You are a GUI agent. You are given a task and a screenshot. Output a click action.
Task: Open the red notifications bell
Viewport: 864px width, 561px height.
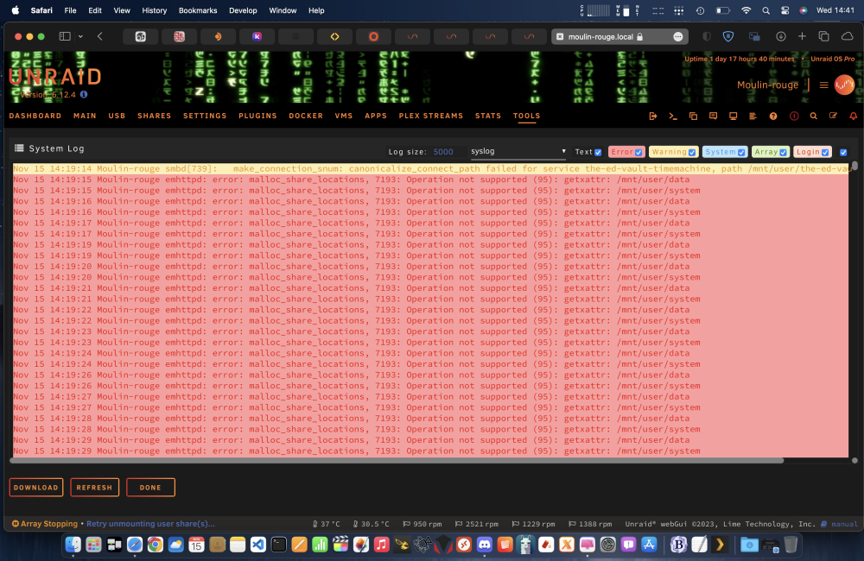point(853,117)
